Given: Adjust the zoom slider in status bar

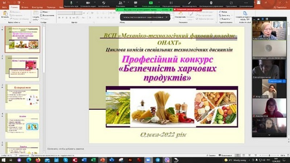Looking at the screenshot, I should [269, 155].
